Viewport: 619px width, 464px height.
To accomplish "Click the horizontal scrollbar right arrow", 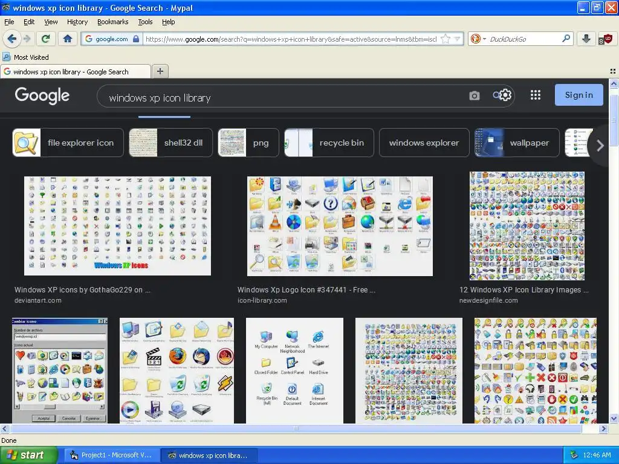I will pos(603,428).
